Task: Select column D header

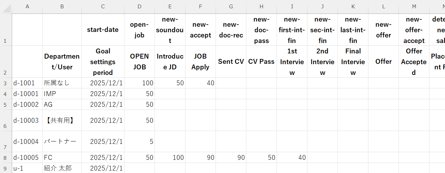Action: [x=139, y=6]
